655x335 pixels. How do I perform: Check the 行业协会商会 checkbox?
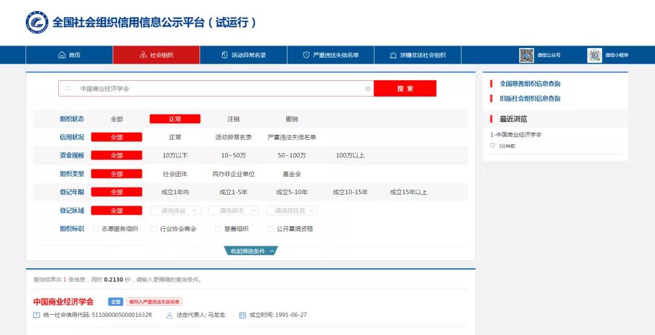153,229
